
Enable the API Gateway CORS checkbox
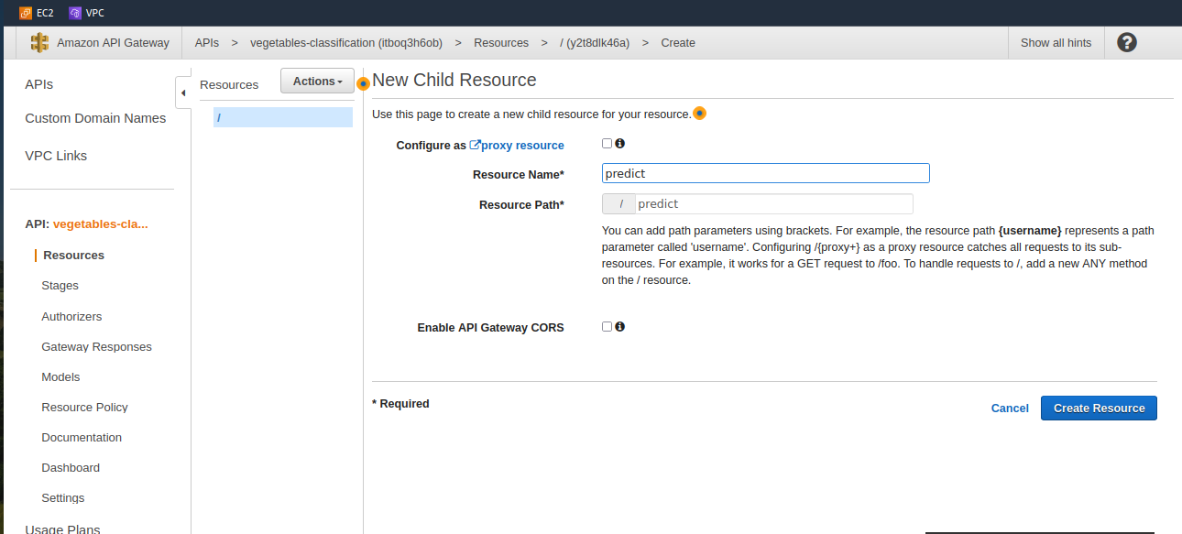(x=607, y=326)
